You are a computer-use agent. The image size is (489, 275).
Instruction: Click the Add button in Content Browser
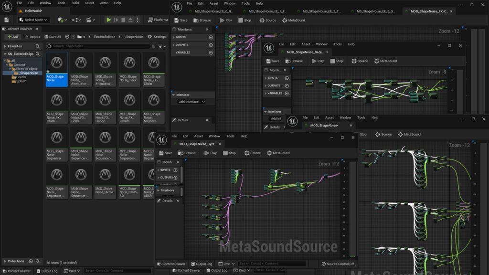point(13,37)
